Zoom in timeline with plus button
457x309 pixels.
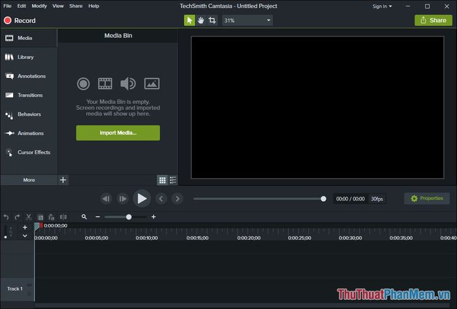click(x=153, y=217)
